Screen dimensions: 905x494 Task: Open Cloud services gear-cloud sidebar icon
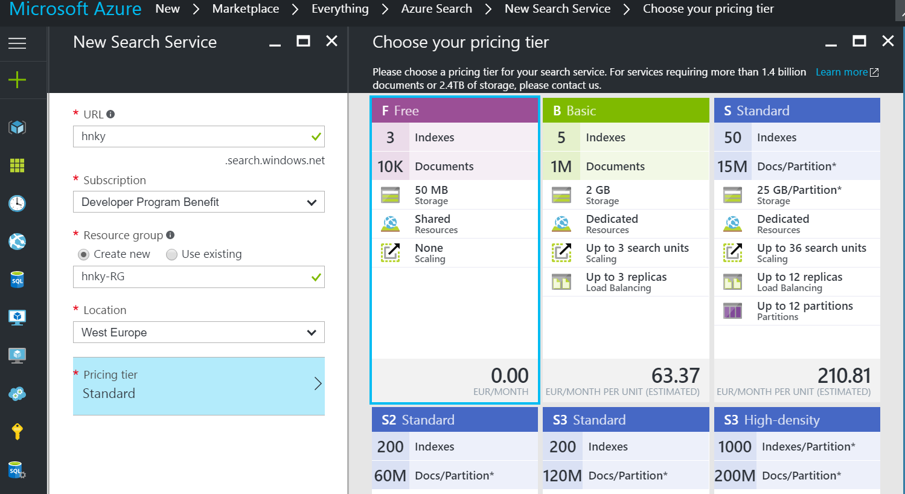(17, 394)
